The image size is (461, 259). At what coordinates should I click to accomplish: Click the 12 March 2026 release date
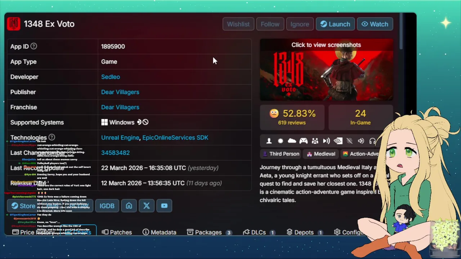143,183
